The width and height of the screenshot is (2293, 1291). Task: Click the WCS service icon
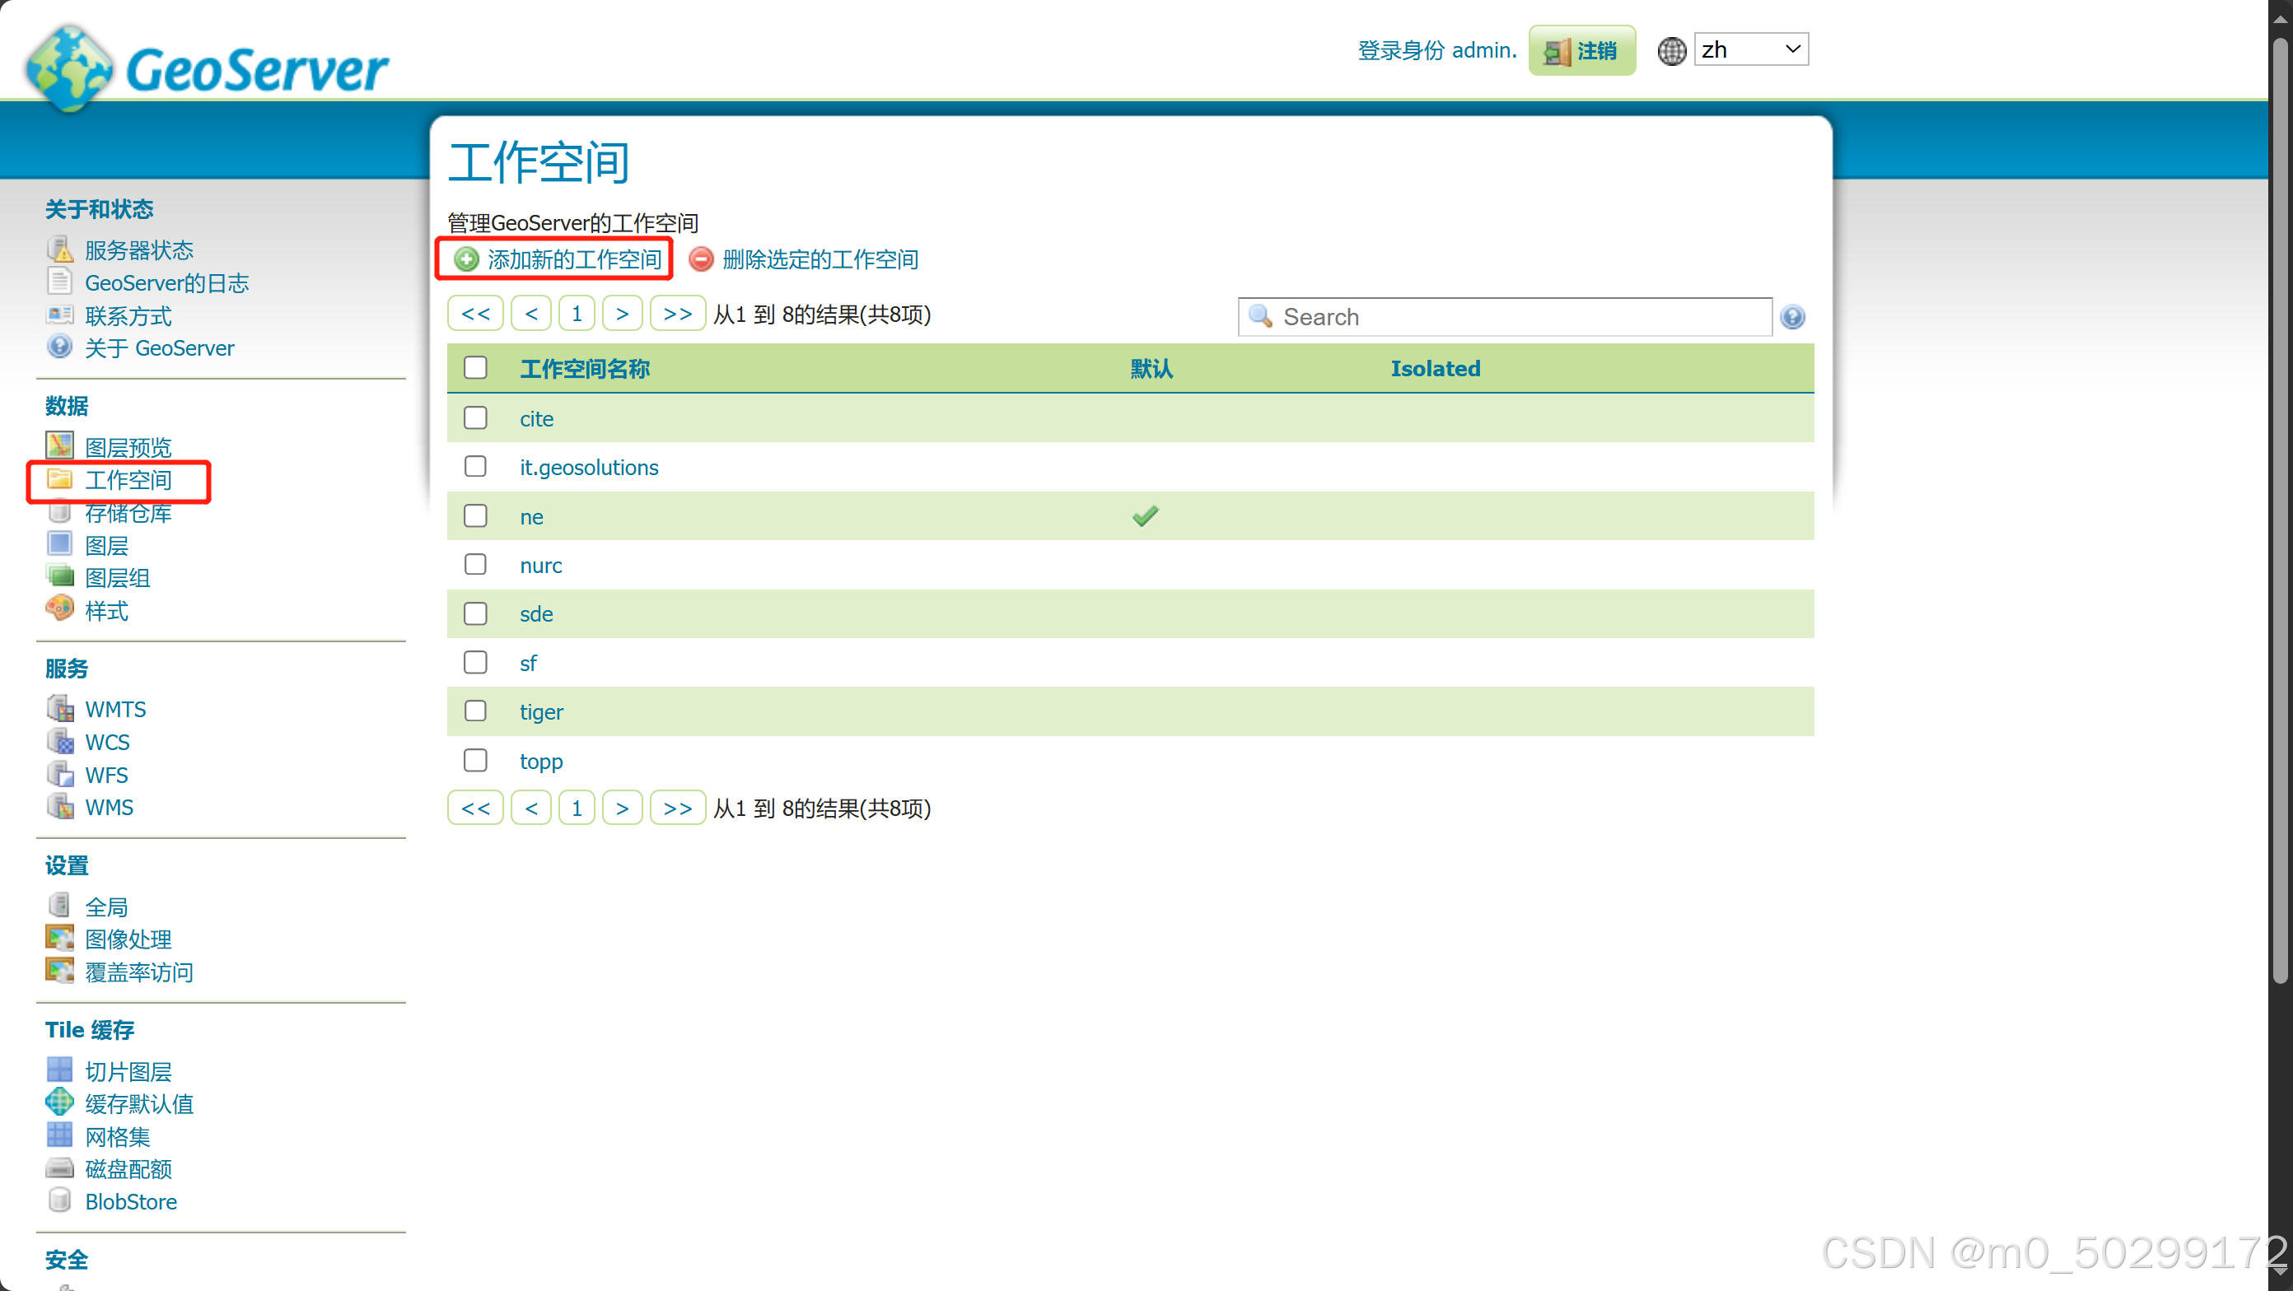[59, 741]
